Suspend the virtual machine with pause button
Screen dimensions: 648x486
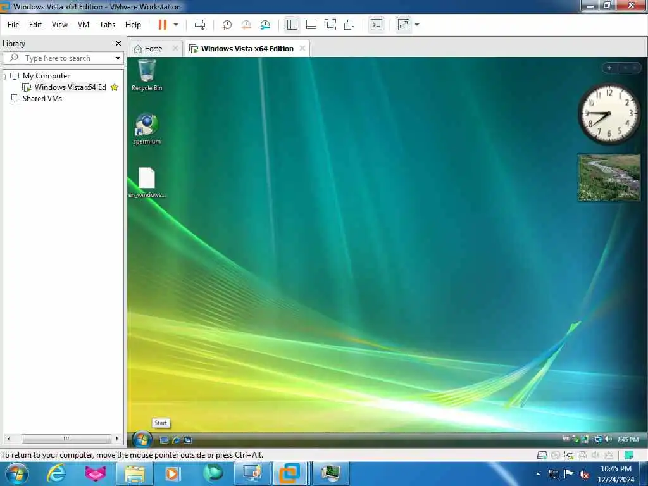(x=163, y=25)
